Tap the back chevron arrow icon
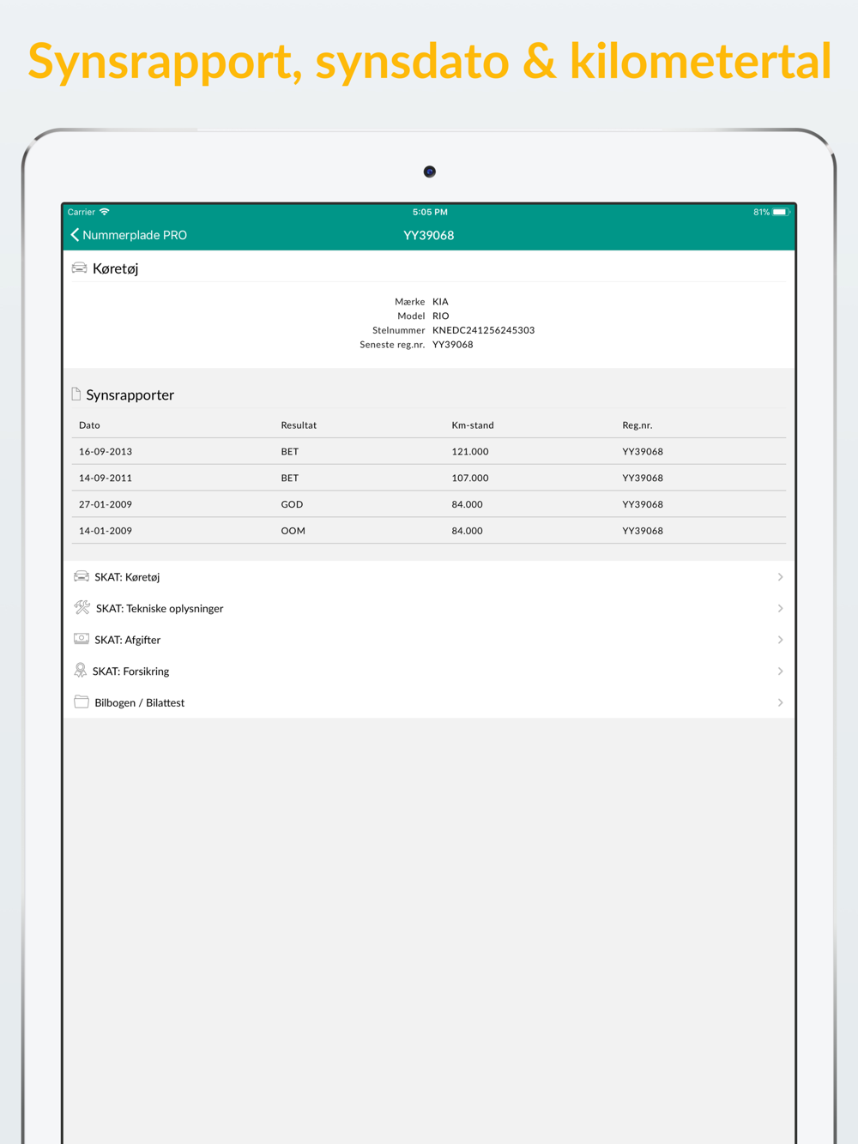Image resolution: width=858 pixels, height=1144 pixels. (x=75, y=235)
